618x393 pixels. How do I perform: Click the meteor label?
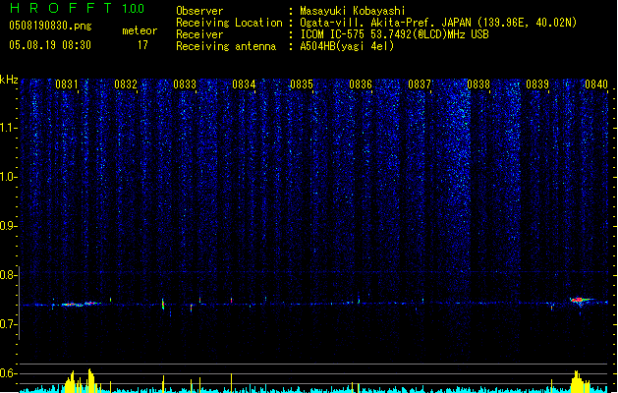tap(140, 30)
